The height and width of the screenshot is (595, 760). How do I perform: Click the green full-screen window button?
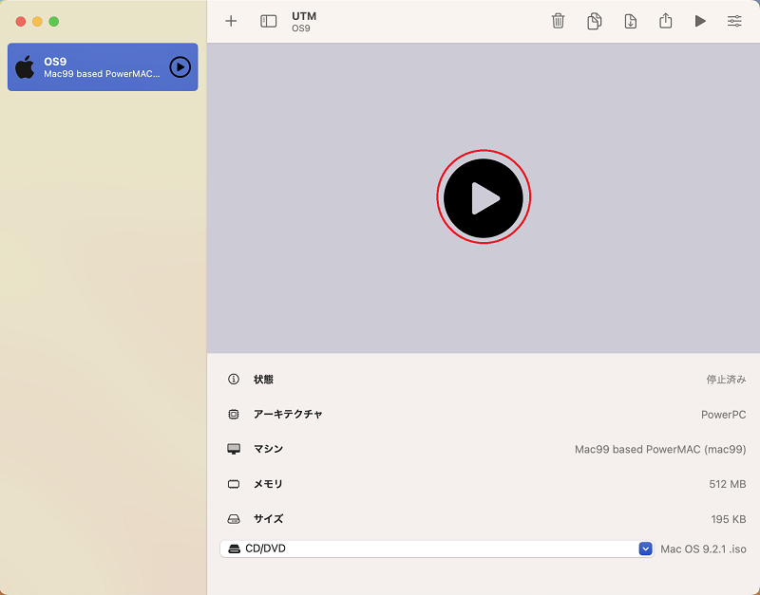tap(54, 21)
